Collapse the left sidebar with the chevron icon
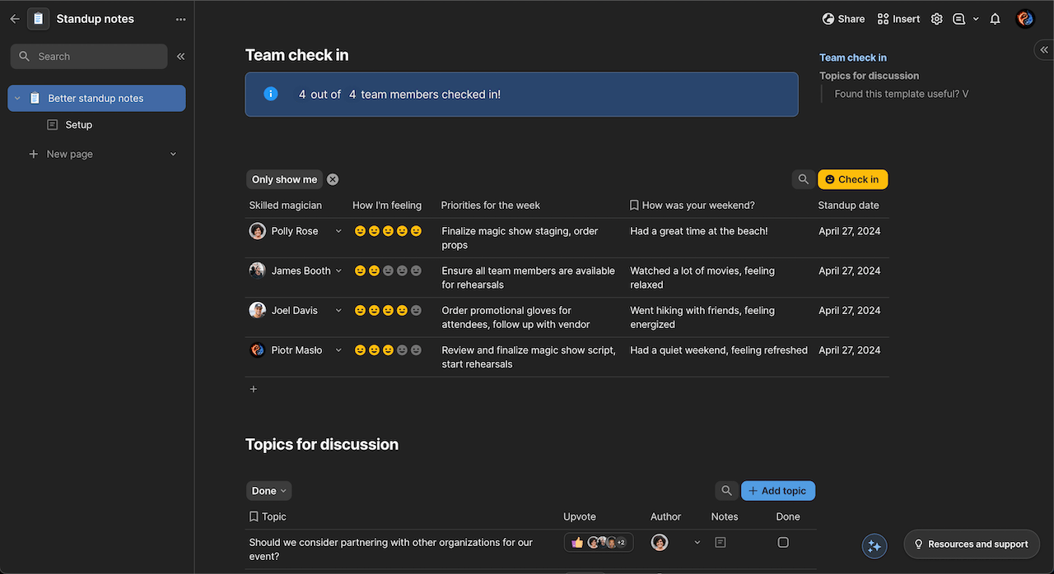Image resolution: width=1054 pixels, height=574 pixels. tap(180, 56)
